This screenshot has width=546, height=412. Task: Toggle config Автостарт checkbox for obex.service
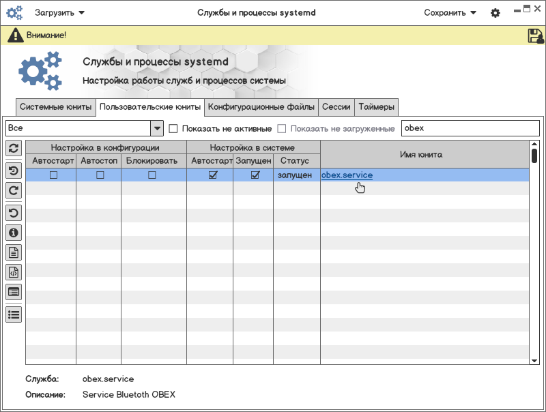[x=53, y=175]
